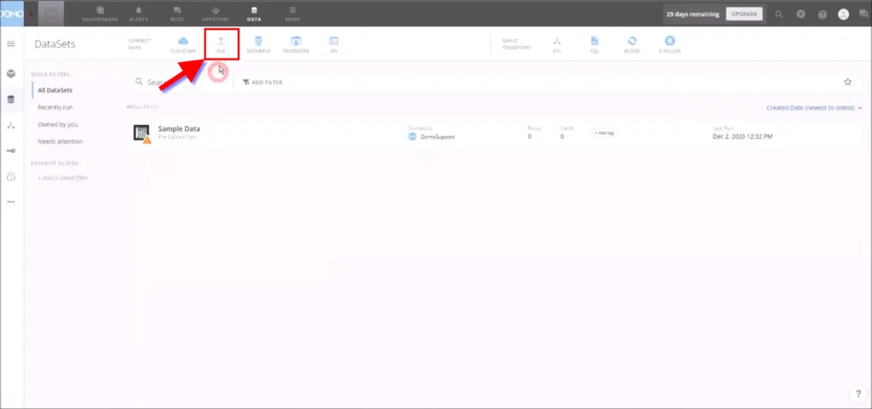This screenshot has width=872, height=409.
Task: Click the DataSets search field
Action: coord(183,82)
